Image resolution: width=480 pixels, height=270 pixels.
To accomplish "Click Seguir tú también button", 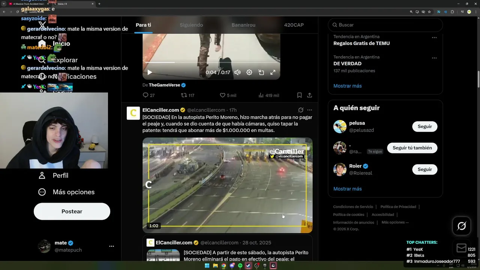I will point(412,148).
